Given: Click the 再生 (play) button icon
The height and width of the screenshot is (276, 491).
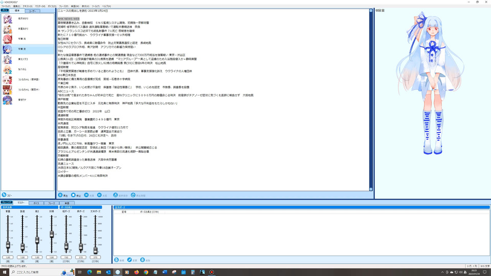Looking at the screenshot, I should (x=60, y=195).
